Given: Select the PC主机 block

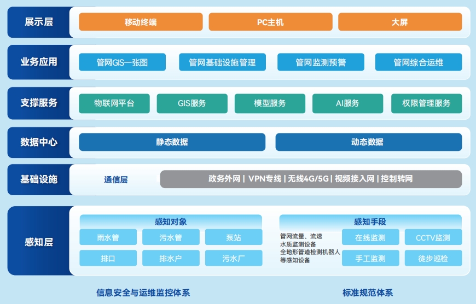Looking at the screenshot, I should [x=270, y=22].
